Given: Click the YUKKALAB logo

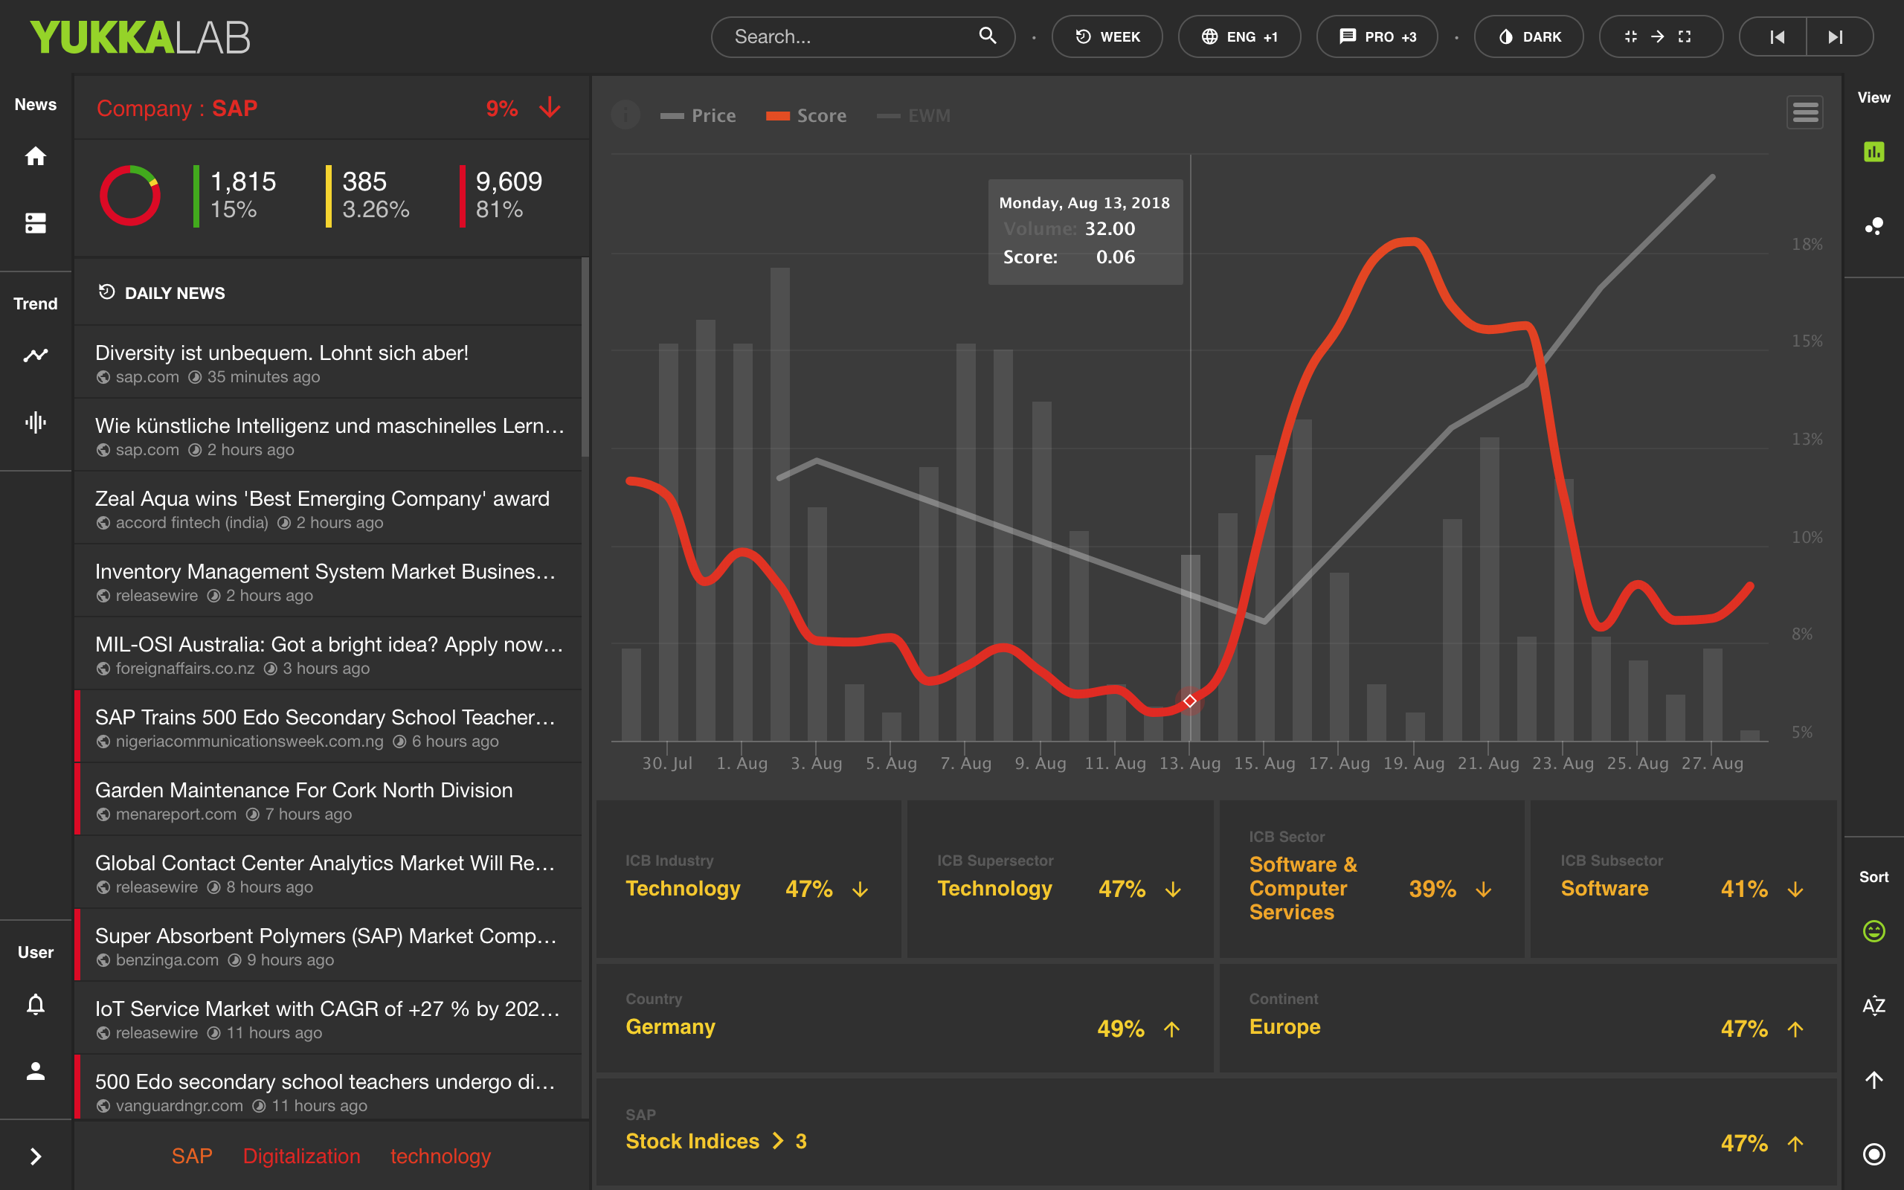Looking at the screenshot, I should 140,37.
